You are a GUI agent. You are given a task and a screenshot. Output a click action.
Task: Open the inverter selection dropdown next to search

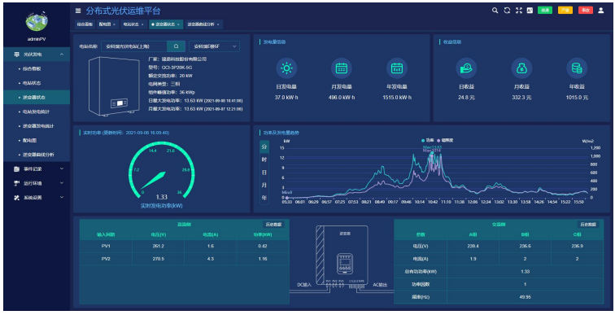214,46
